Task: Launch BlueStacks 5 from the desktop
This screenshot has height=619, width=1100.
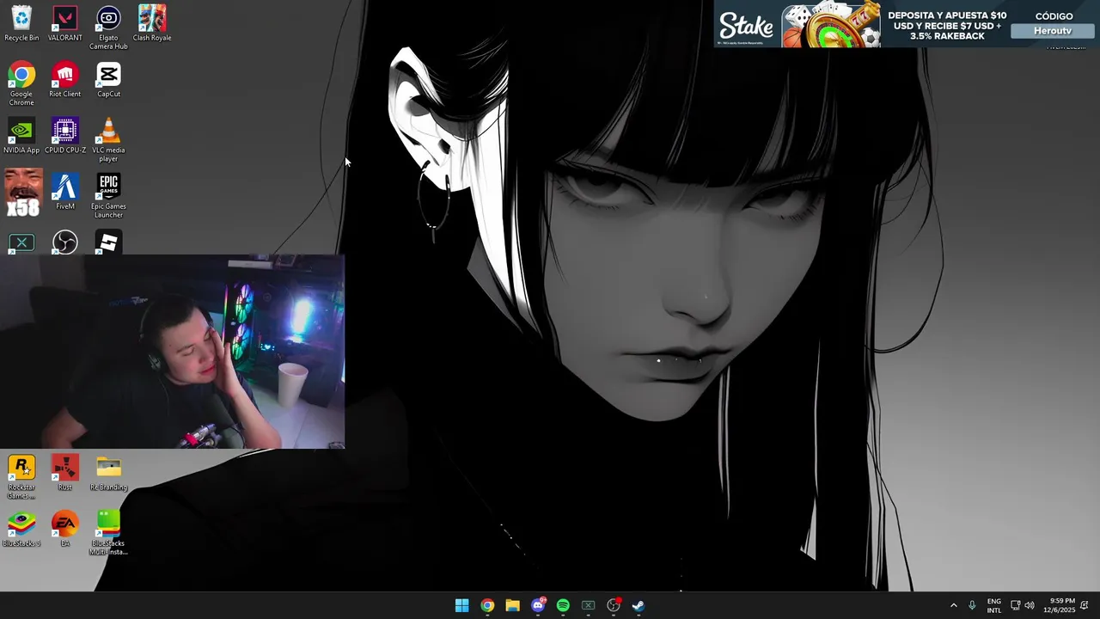Action: pyautogui.click(x=21, y=529)
